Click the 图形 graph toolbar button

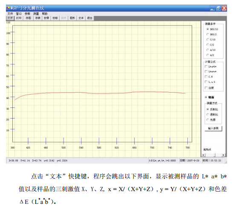[72, 18]
